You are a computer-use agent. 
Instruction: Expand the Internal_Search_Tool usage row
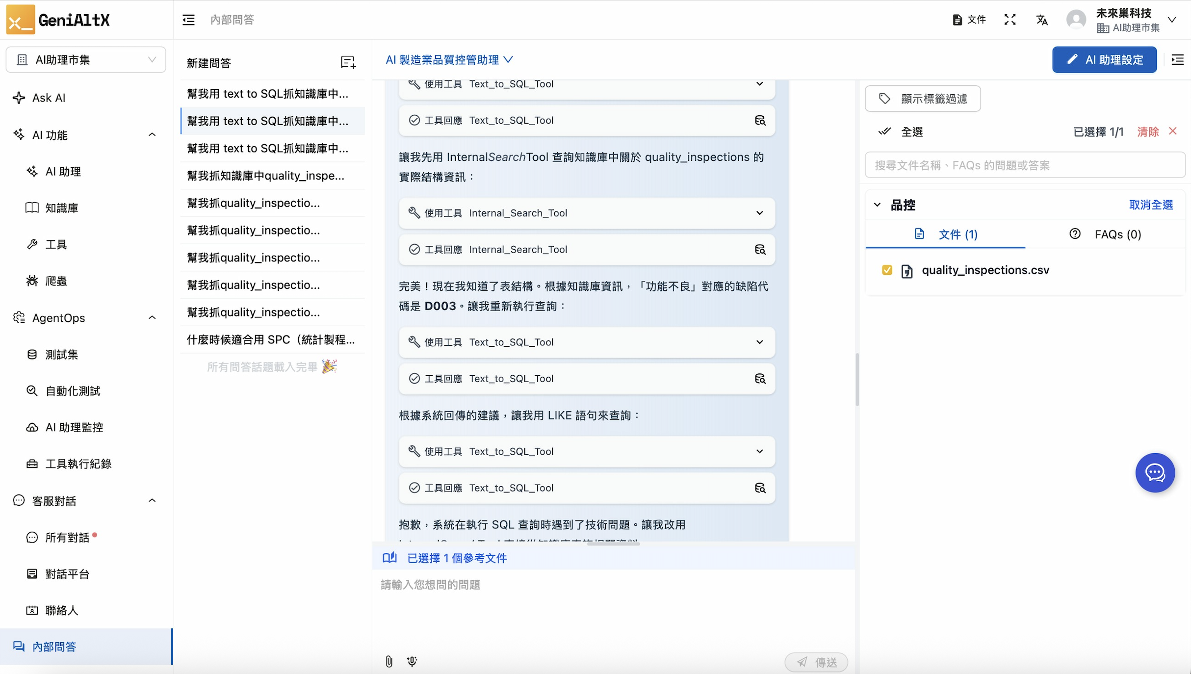(x=759, y=213)
